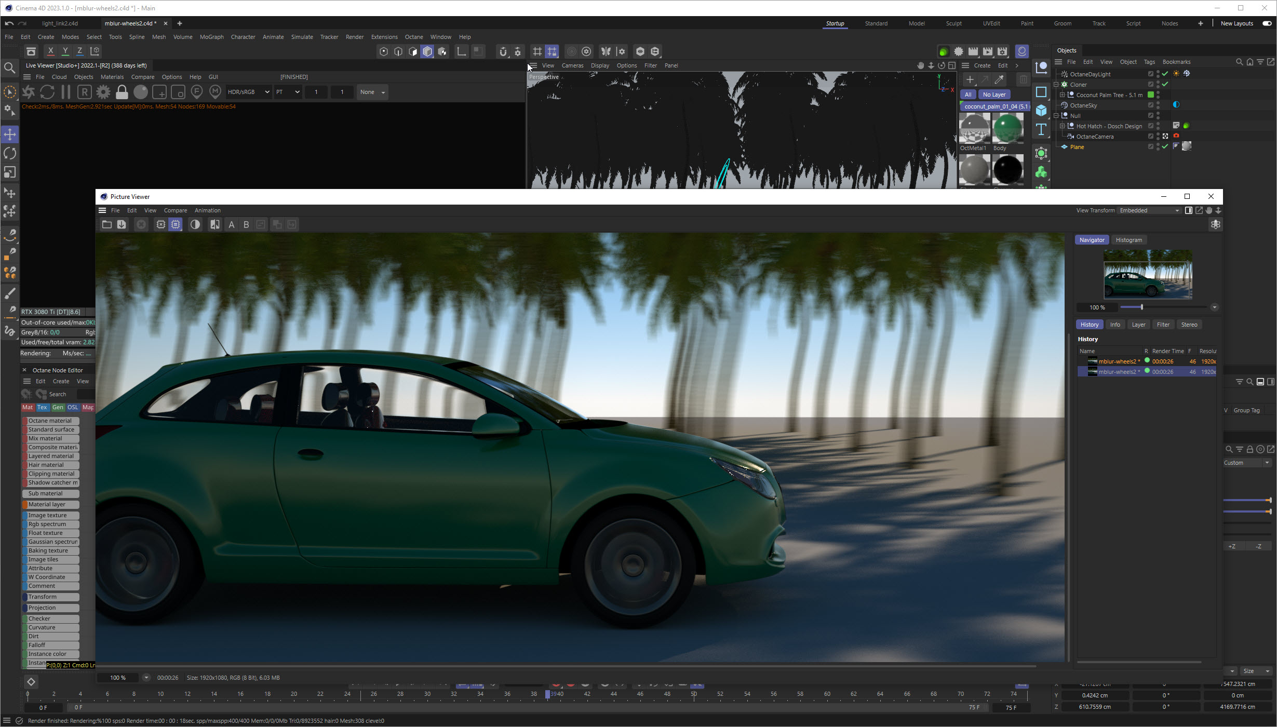Open the MoGraph menu
The image size is (1277, 727).
coord(211,37)
